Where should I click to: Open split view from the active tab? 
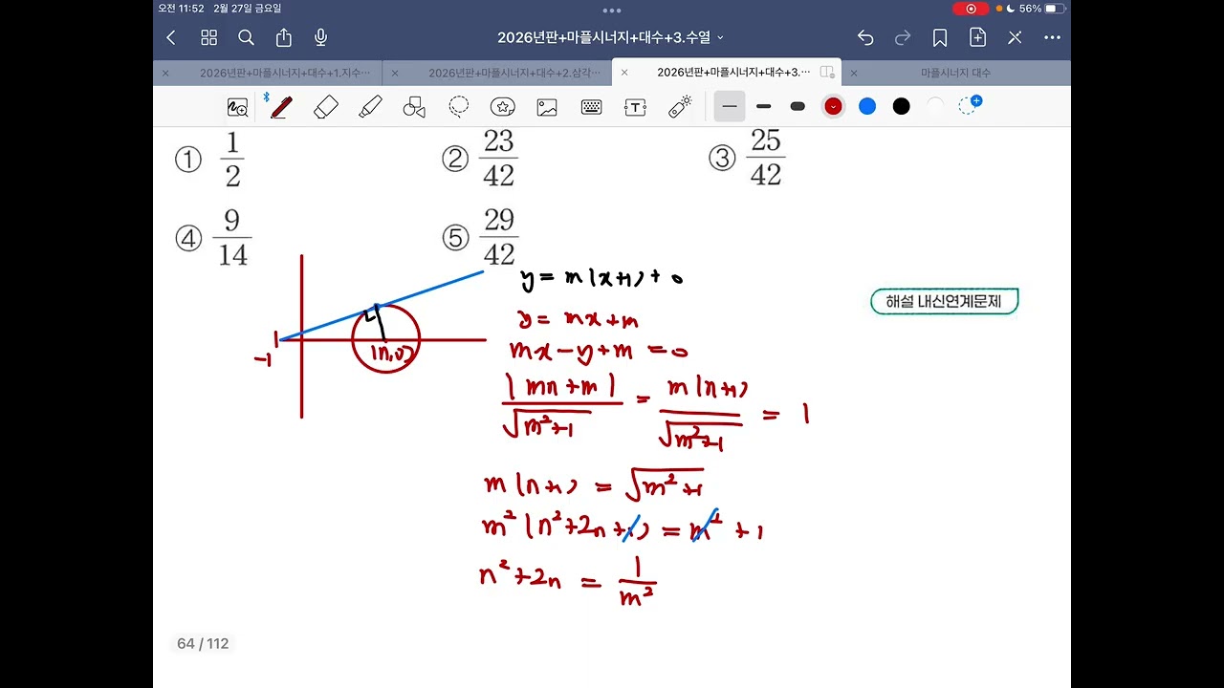click(827, 73)
